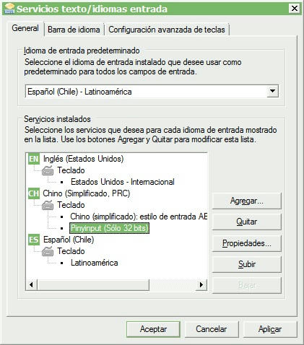The height and width of the screenshot is (345, 304).
Task: Remove the selected service with Quitar
Action: (247, 222)
